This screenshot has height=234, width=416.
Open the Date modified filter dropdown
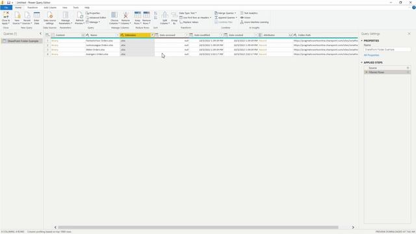pos(221,35)
